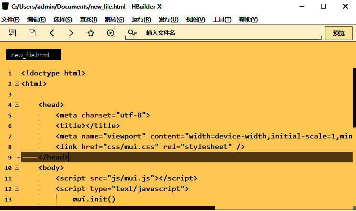Click the 预览 (Preview) button
This screenshot has height=211, width=356.
click(338, 33)
